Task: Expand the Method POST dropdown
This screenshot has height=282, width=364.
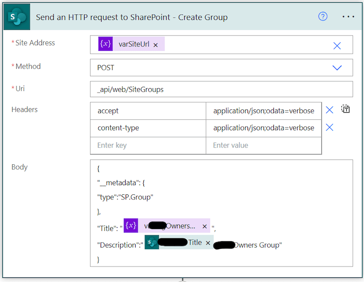Action: (337, 68)
